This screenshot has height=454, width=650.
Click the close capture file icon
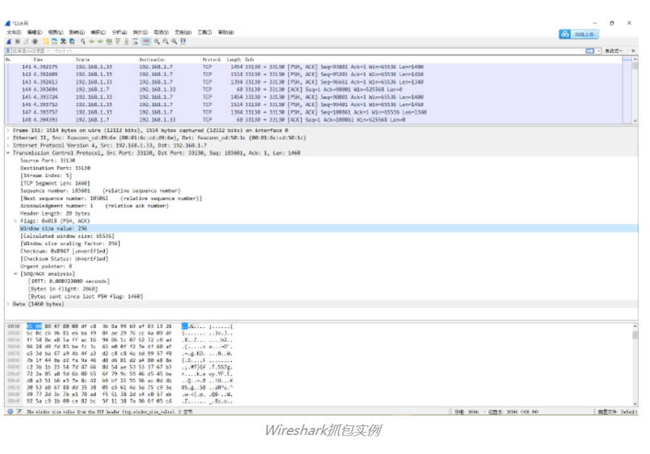[63, 42]
